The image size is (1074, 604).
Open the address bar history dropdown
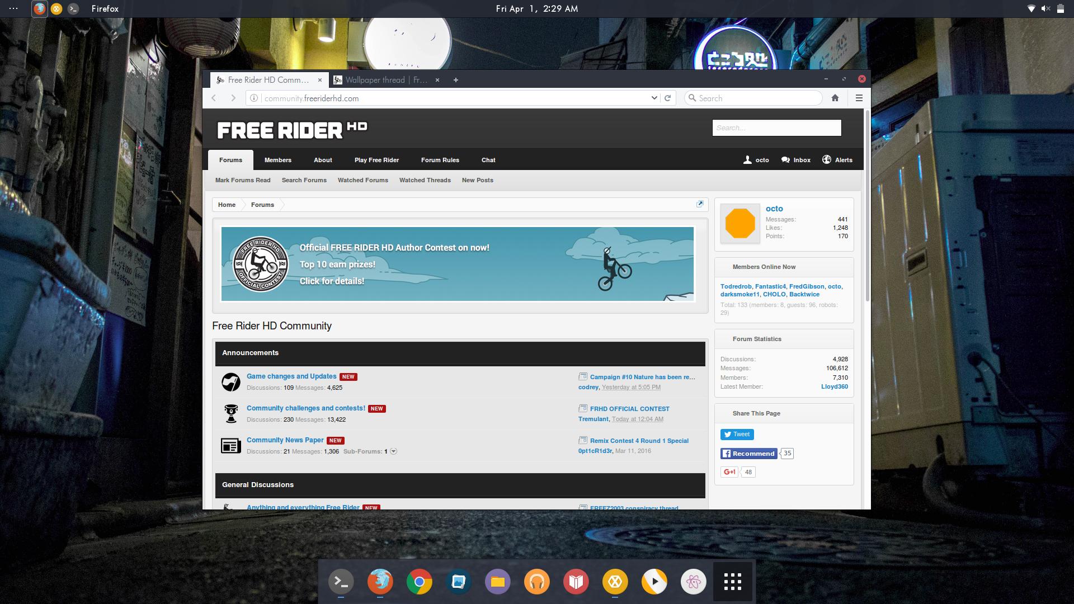[x=654, y=98]
